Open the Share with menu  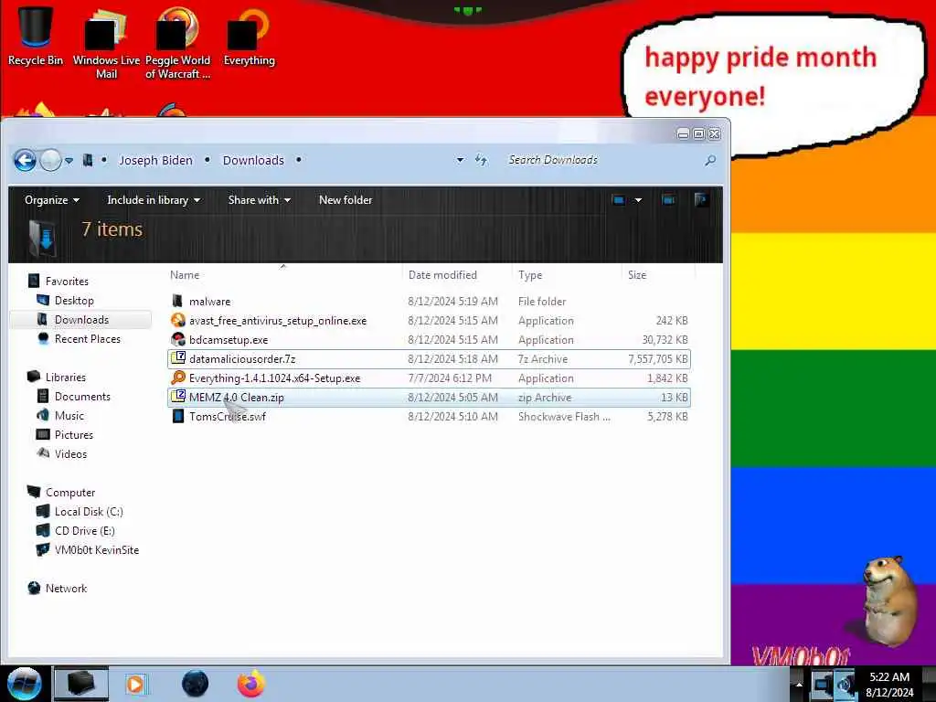(x=259, y=200)
